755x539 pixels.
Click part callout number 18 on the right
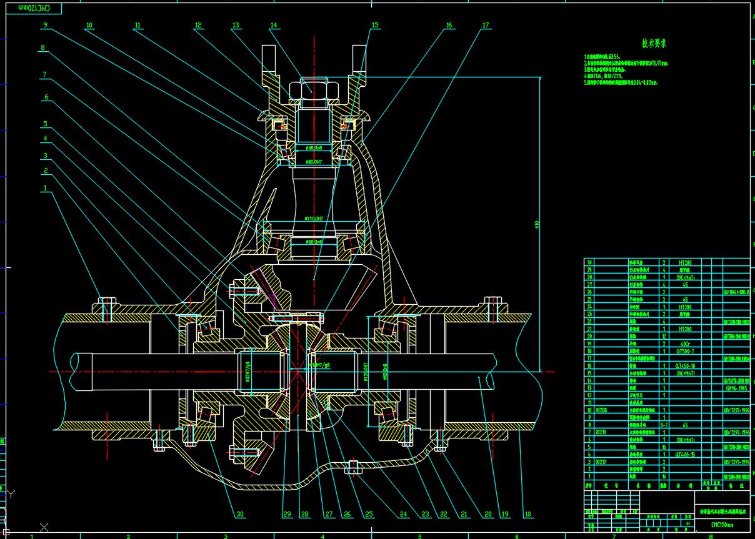click(528, 514)
